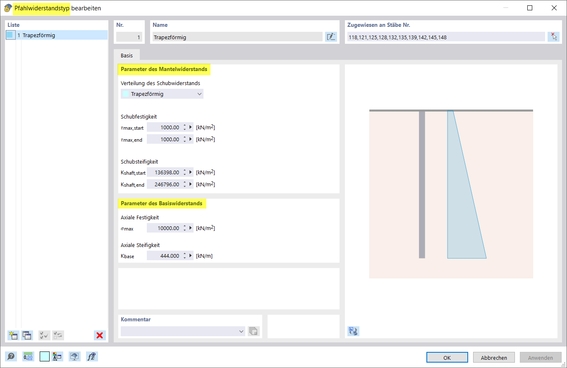Open units and decimal places settings
This screenshot has height=368, width=567.
tap(28, 356)
